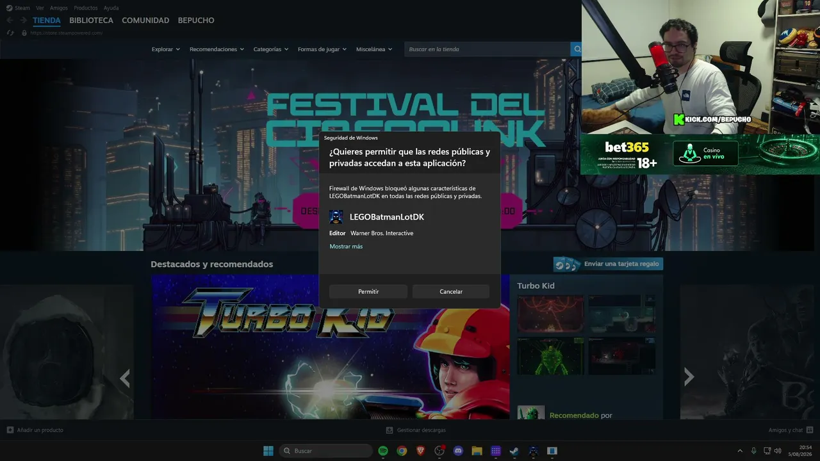Open the Amigos menu
Image resolution: width=820 pixels, height=461 pixels.
point(59,8)
